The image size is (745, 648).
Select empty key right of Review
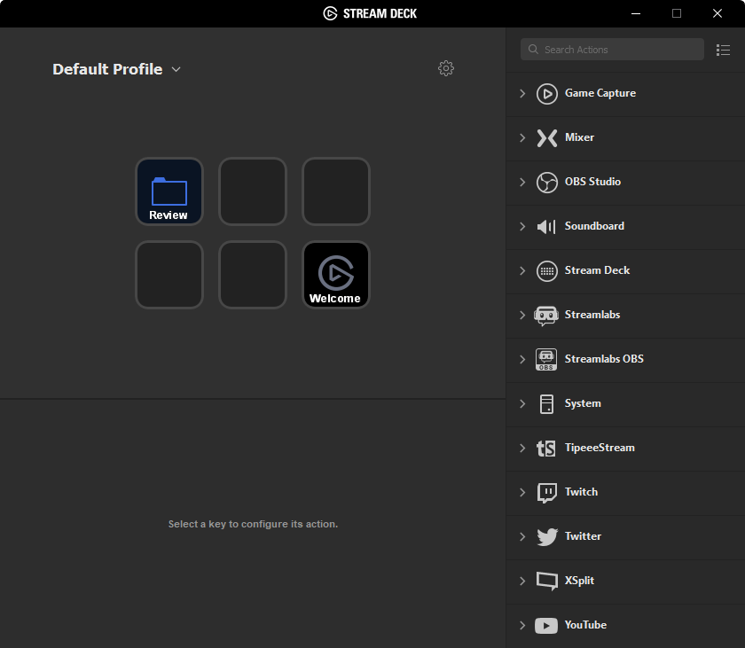tap(252, 191)
